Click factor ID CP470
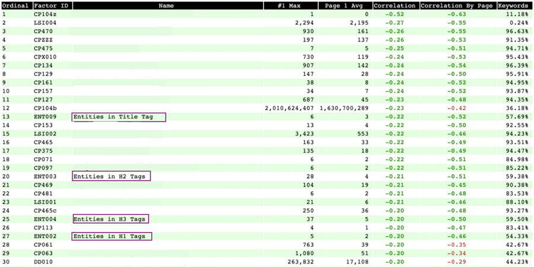The width and height of the screenshot is (534, 267). (43, 31)
